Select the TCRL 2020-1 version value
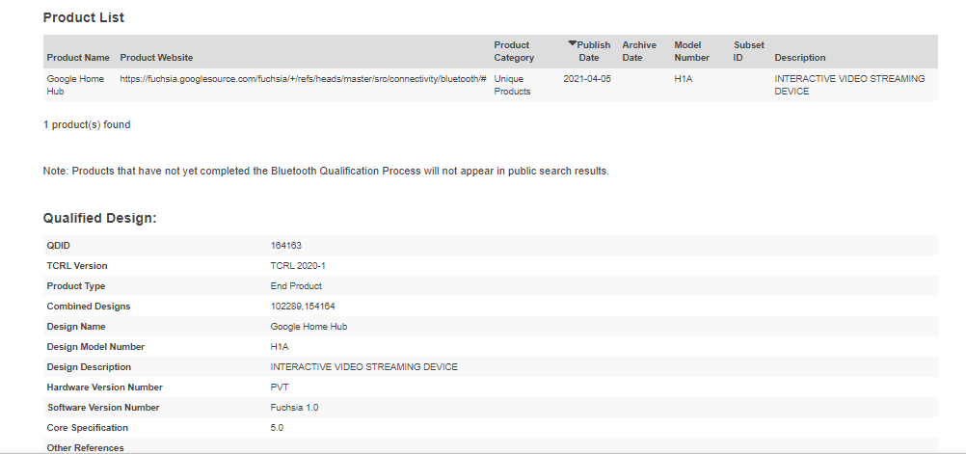The width and height of the screenshot is (966, 454). point(298,266)
